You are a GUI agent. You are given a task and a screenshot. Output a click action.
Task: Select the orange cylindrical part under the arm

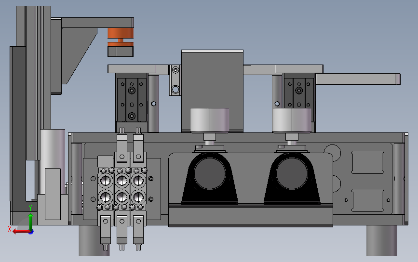coord(121,37)
